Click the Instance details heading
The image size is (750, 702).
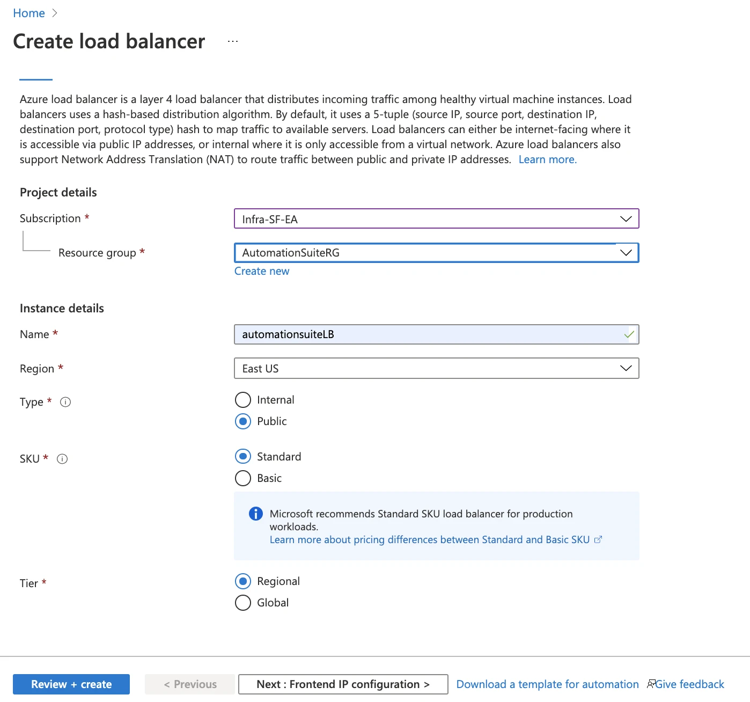coord(62,308)
